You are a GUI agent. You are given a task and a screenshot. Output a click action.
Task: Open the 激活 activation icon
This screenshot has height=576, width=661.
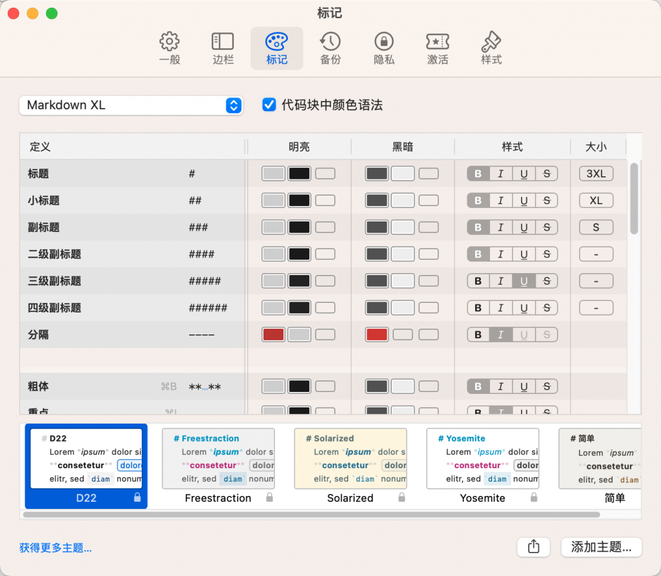pos(438,48)
